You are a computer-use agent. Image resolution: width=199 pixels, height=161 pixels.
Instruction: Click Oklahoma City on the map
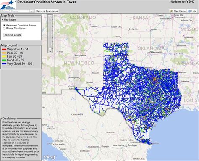(156, 52)
